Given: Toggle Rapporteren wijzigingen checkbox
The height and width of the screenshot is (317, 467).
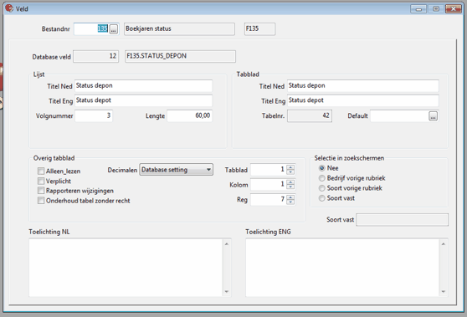Looking at the screenshot, I should 41,191.
